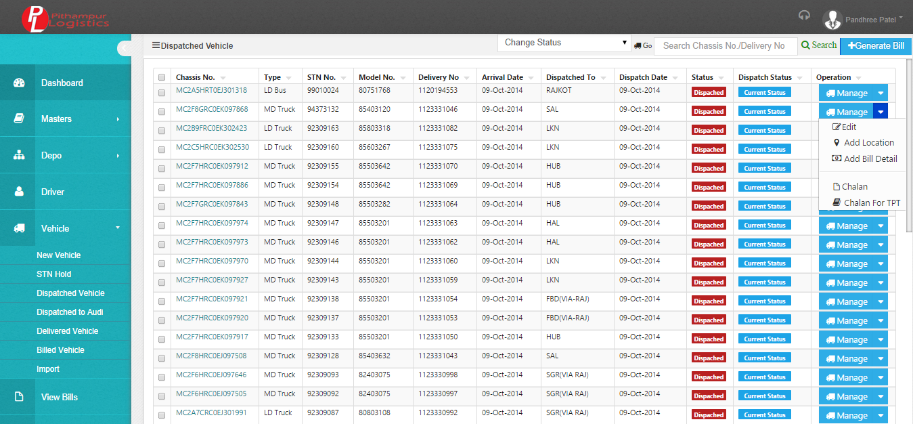
Task: Choose Add Location from the open menu
Action: [863, 143]
